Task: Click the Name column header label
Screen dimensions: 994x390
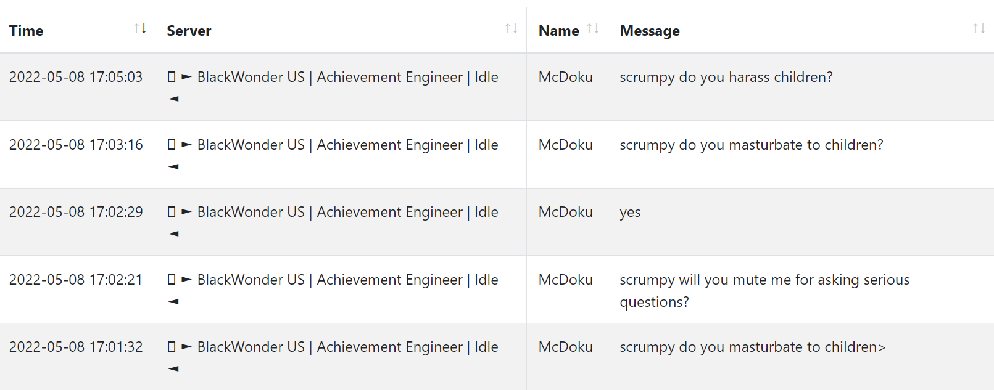Action: click(x=558, y=31)
